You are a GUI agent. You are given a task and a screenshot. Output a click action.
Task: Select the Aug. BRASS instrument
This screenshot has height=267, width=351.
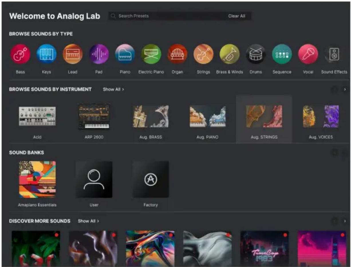pos(151,116)
